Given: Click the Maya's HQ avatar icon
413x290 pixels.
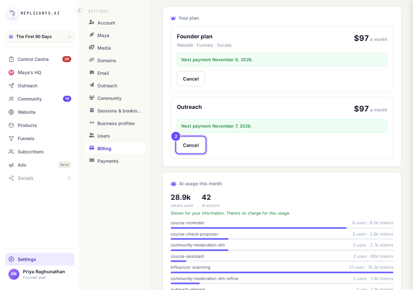Looking at the screenshot, I should pyautogui.click(x=11, y=72).
